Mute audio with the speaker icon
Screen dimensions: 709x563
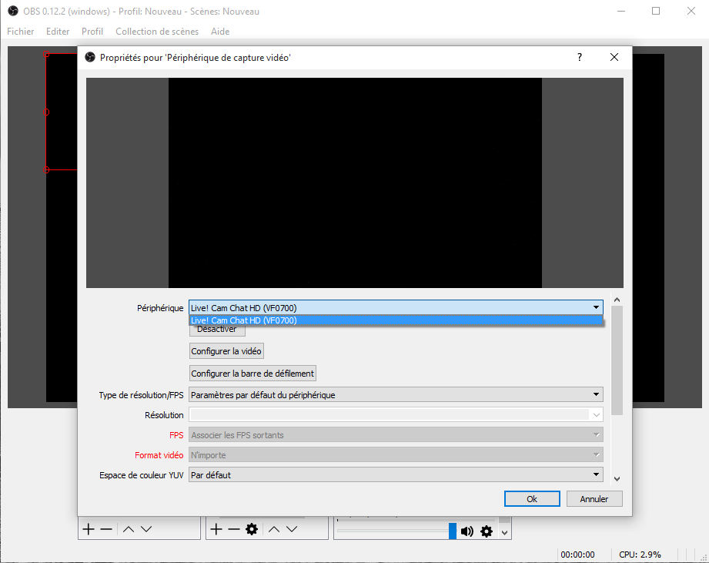[x=467, y=531]
